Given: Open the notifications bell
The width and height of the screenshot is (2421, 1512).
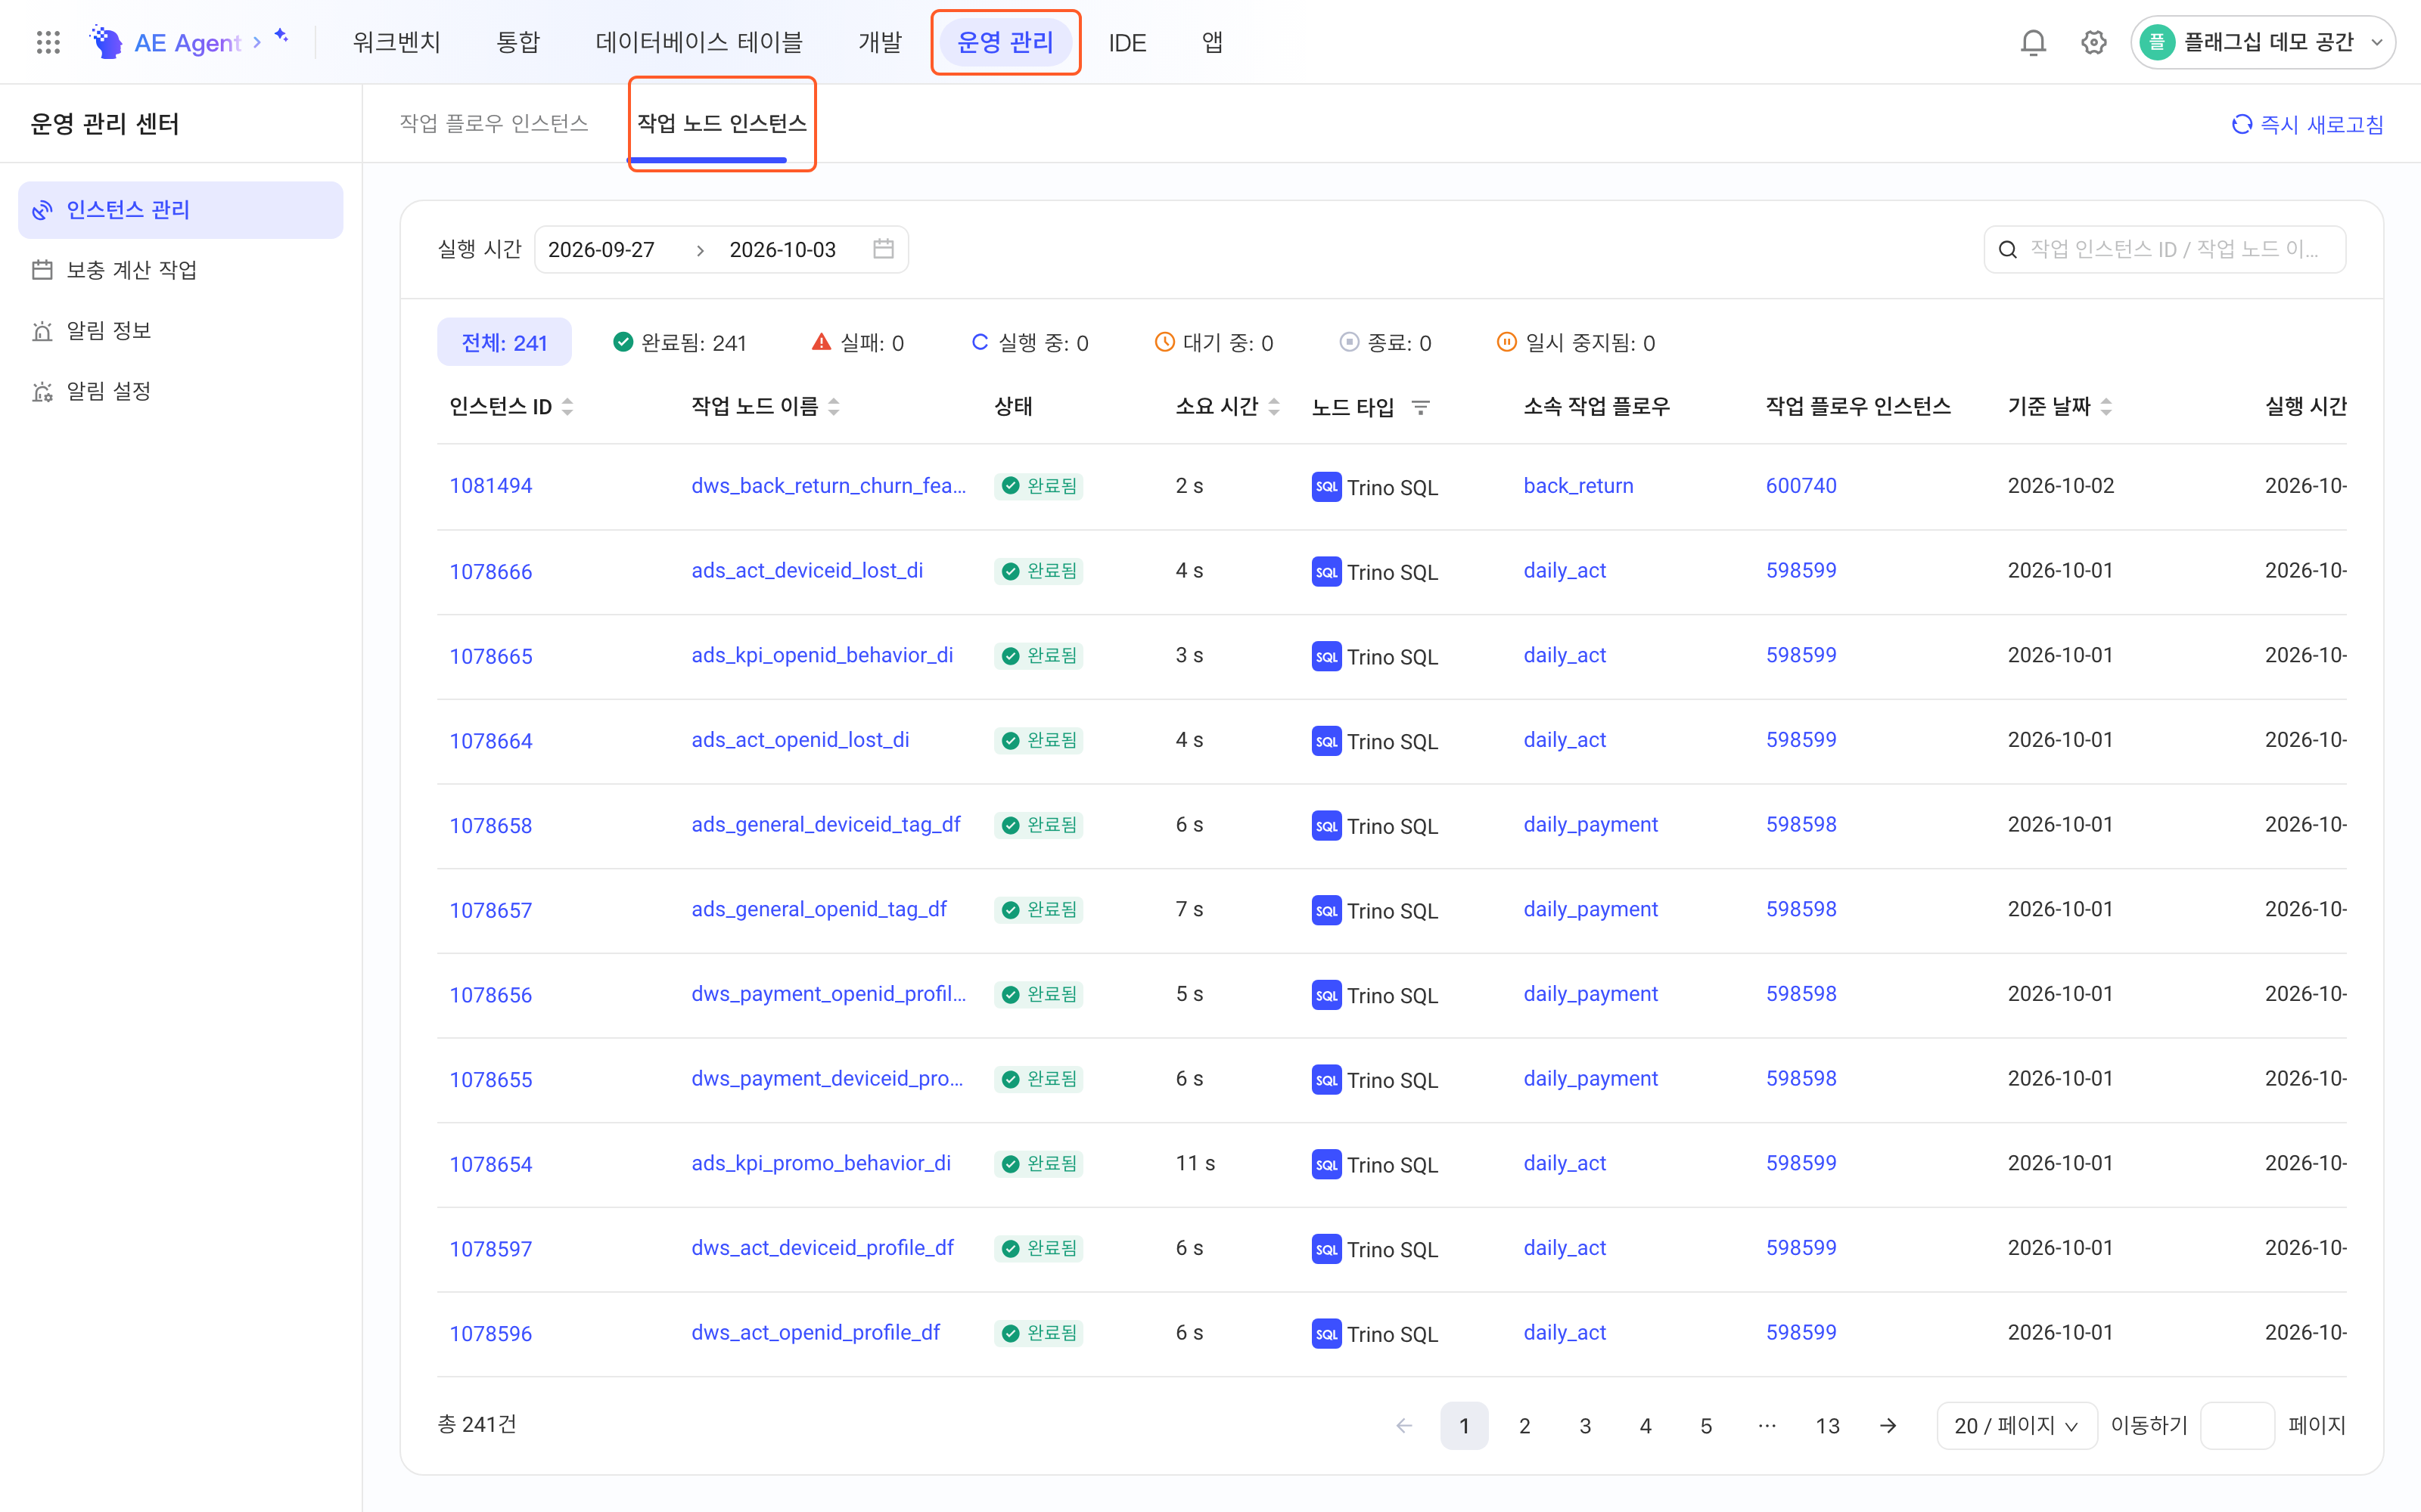Looking at the screenshot, I should 2033,42.
